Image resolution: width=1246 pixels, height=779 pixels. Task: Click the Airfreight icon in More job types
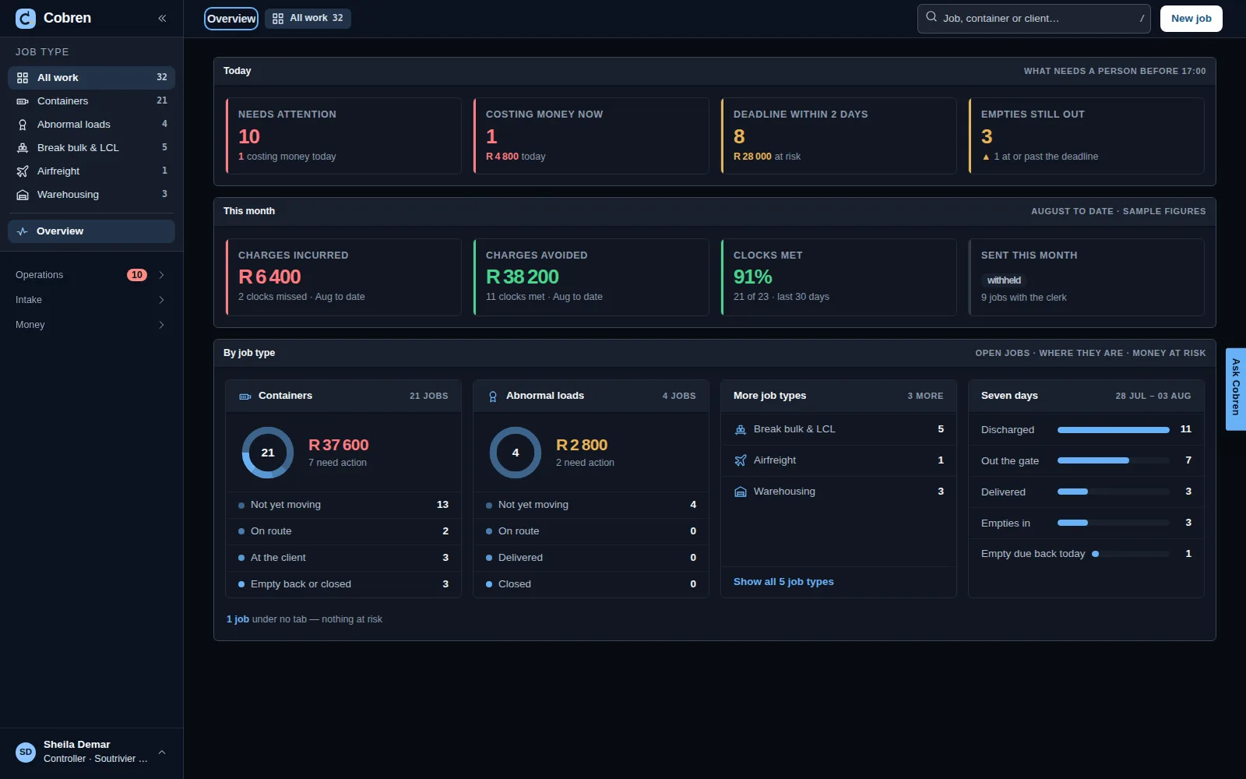pyautogui.click(x=741, y=460)
